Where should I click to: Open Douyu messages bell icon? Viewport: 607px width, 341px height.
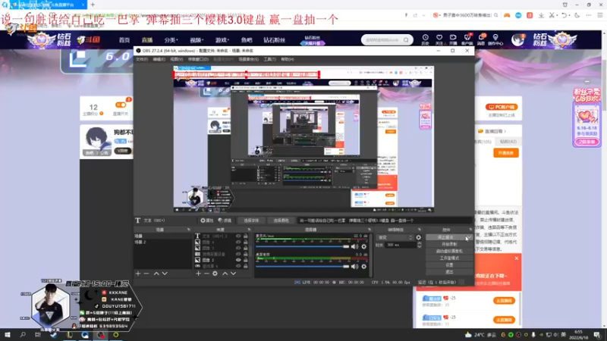click(481, 39)
